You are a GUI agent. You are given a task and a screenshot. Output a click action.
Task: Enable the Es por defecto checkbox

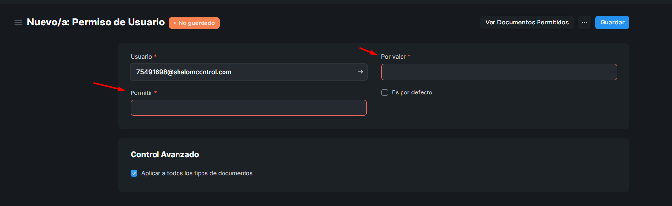coord(385,92)
